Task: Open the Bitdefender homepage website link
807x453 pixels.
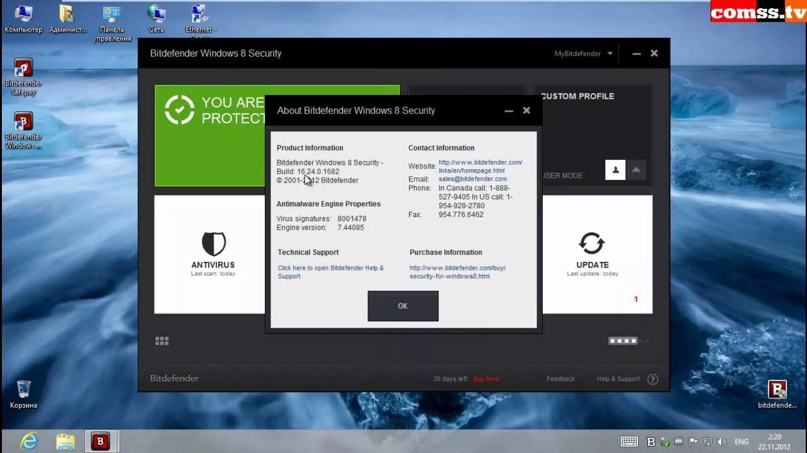Action: [480, 166]
